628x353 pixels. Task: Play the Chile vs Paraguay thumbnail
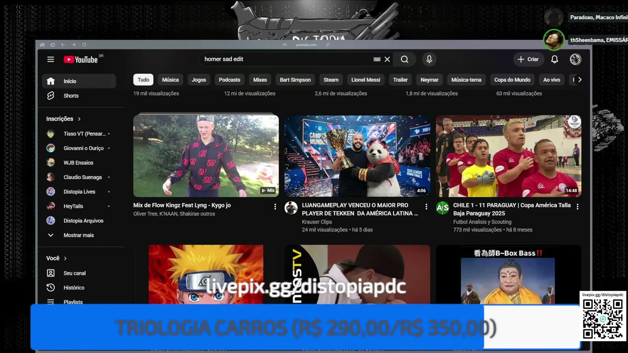coord(509,156)
